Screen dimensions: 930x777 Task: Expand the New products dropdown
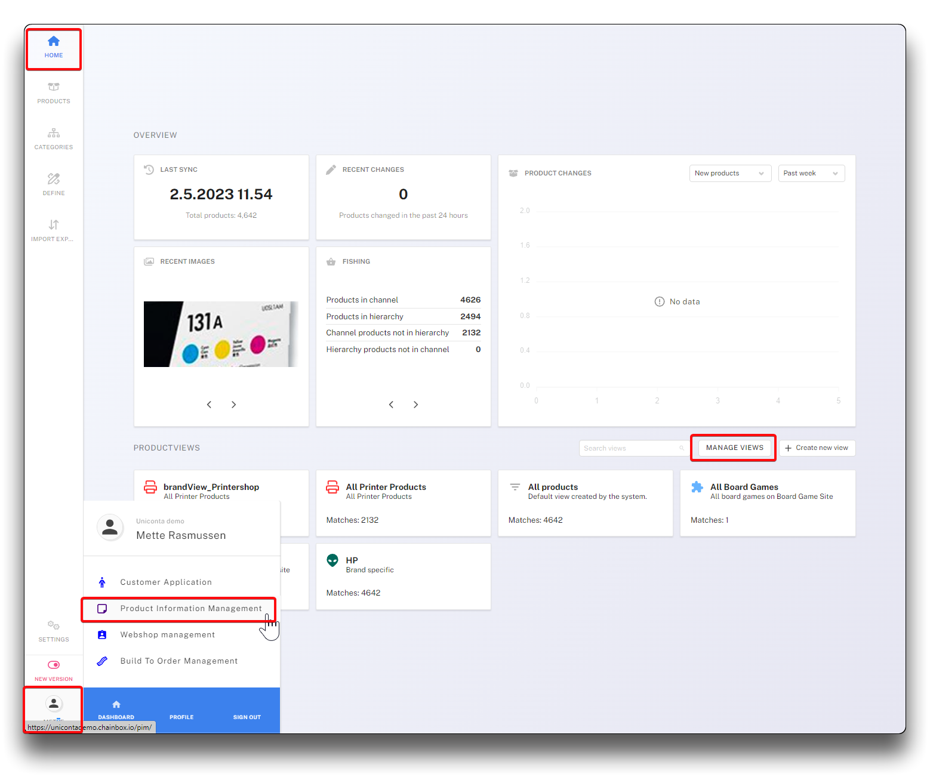pyautogui.click(x=730, y=174)
